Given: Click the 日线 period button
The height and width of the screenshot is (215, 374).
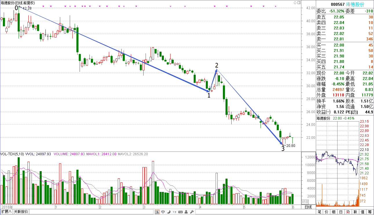Looking at the screenshot, I should point(308,207).
